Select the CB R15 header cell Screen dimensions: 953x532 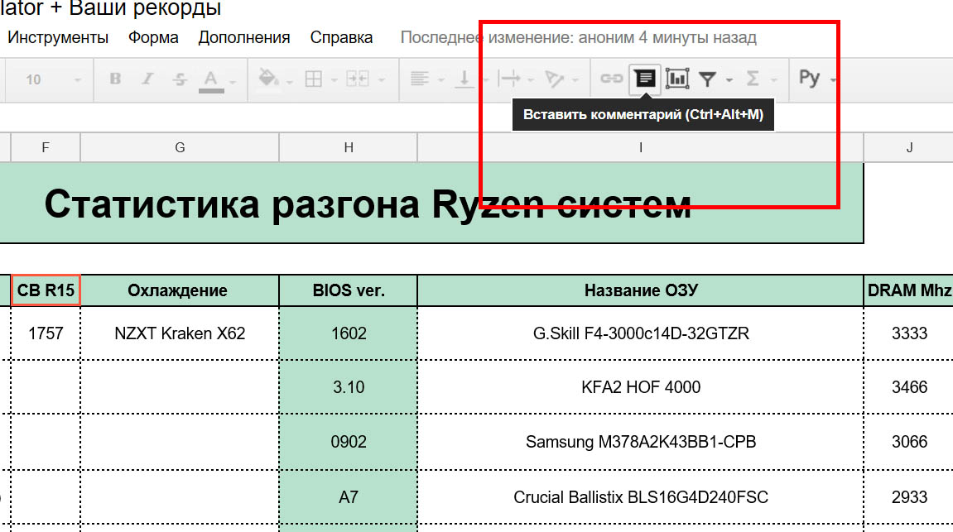[46, 290]
